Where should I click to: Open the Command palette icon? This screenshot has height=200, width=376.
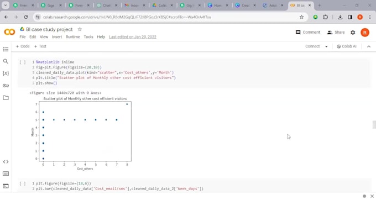point(6,173)
